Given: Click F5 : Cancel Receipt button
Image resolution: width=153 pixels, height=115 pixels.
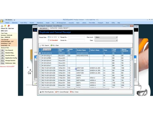Looking at the screenshot, I should [62, 92].
